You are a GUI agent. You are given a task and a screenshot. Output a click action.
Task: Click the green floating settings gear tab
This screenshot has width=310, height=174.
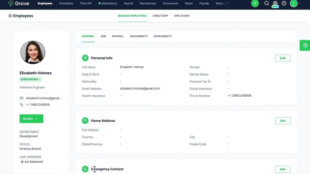(x=305, y=45)
